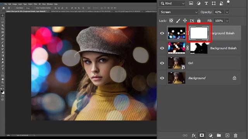Select the Gradient tool
This screenshot has height=139, width=248.
[3, 56]
